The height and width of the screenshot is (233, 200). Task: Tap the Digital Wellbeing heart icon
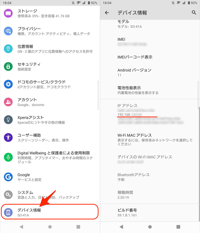point(8,157)
